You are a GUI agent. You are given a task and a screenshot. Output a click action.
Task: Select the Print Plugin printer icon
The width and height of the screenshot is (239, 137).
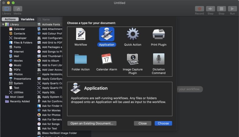pyautogui.click(x=159, y=34)
